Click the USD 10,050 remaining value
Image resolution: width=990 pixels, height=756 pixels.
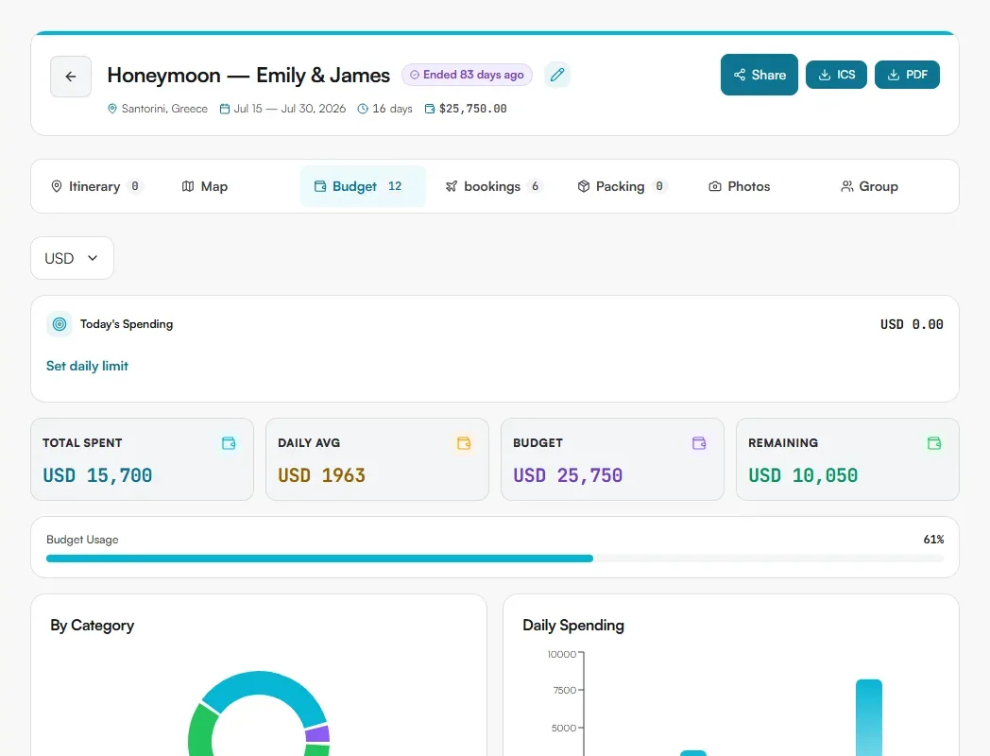click(x=803, y=475)
